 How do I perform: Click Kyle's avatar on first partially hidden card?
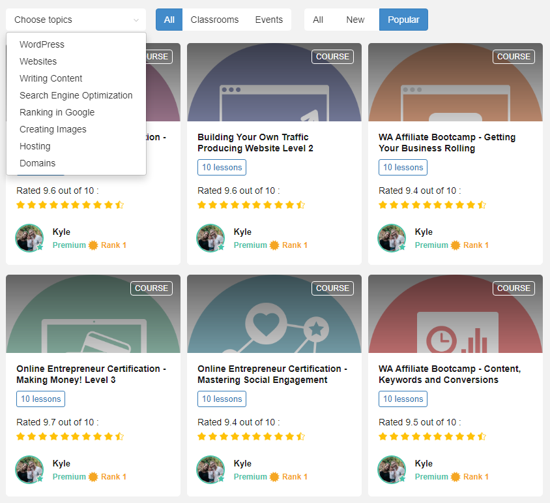pos(29,238)
